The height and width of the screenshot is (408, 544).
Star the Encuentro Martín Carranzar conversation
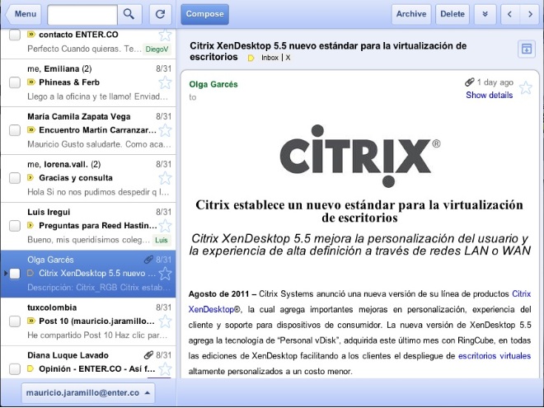point(165,130)
